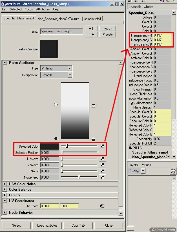Click Transparency R value 0.137
177x232 pixels.
click(162, 35)
